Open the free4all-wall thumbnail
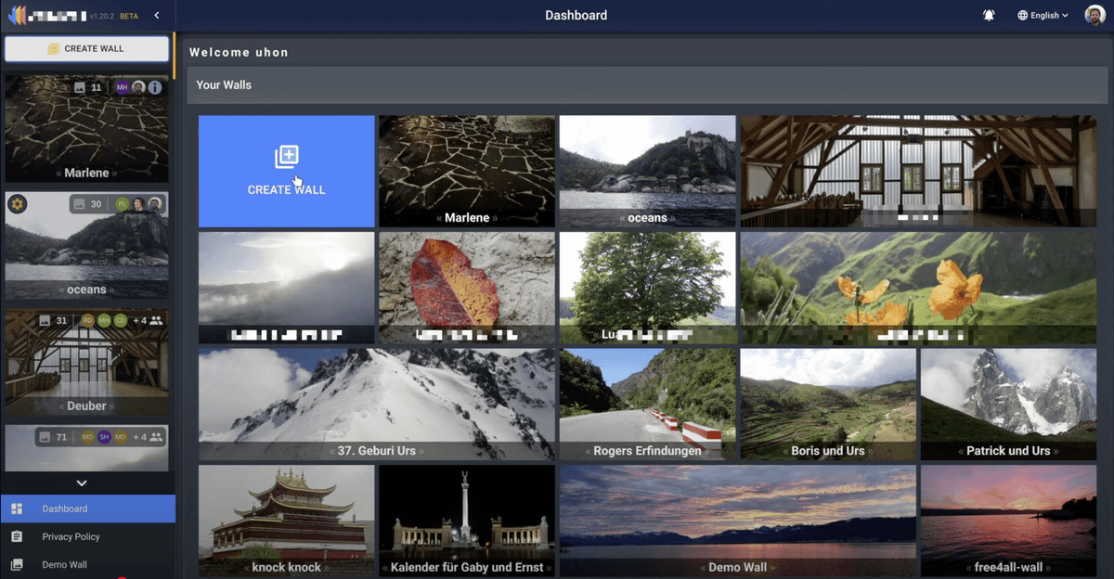This screenshot has height=579, width=1114. pos(1008,520)
